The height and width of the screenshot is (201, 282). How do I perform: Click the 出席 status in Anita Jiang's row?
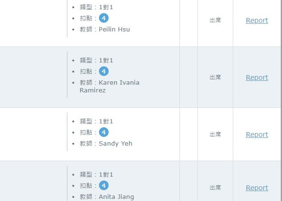pyautogui.click(x=215, y=187)
